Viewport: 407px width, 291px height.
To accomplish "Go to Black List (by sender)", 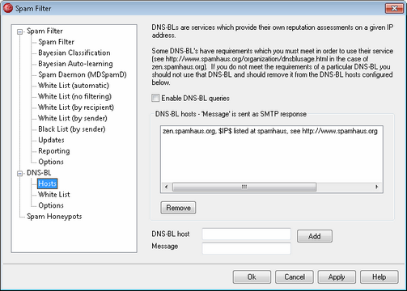I will pos(72,129).
